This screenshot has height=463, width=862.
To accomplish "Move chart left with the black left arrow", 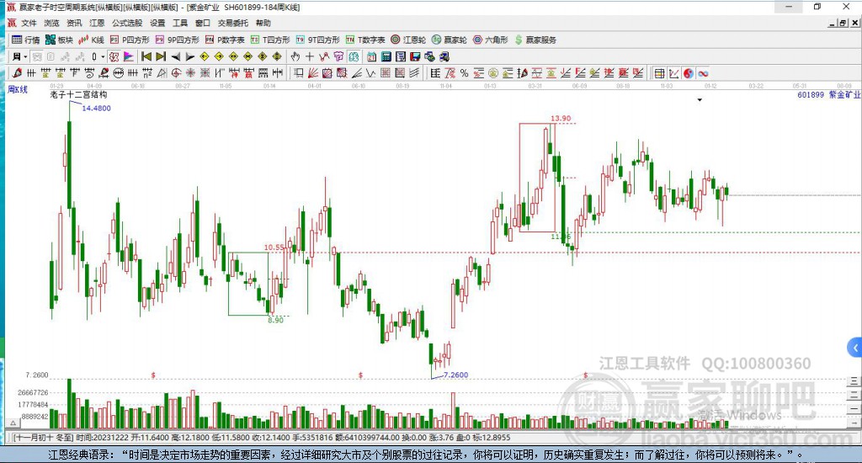I will (x=175, y=56).
